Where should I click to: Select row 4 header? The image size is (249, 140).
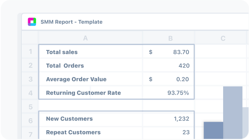[30, 93]
